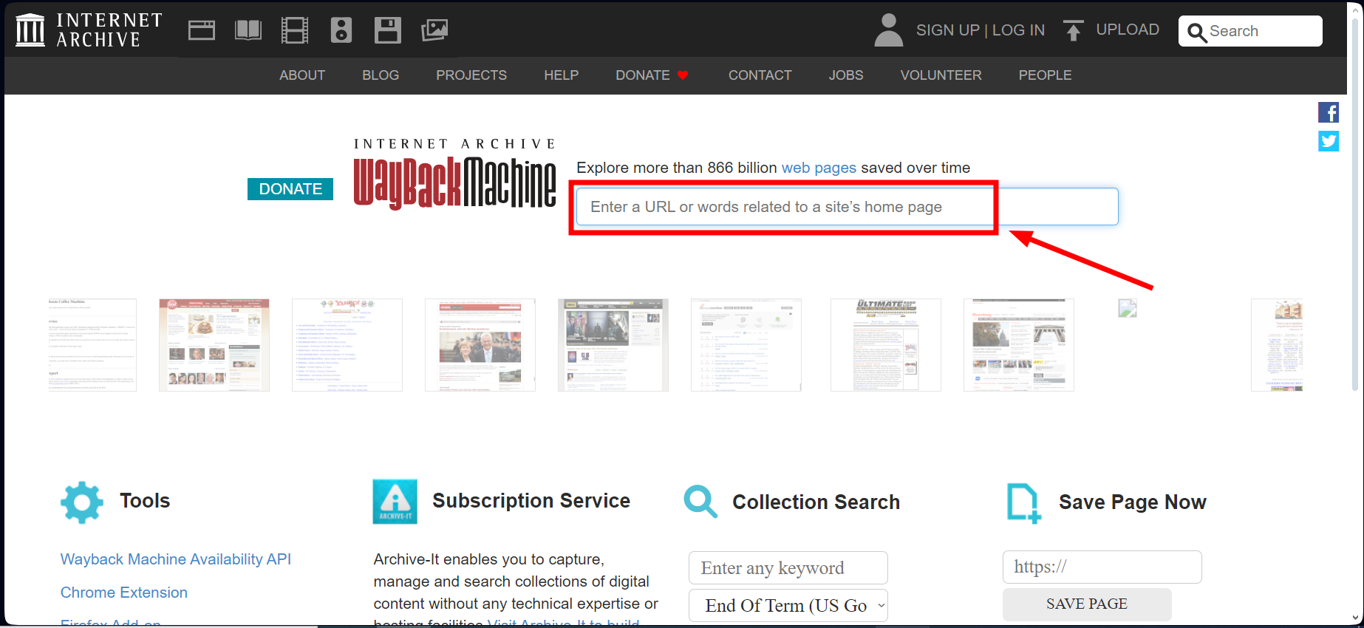Viewport: 1364px width, 628px height.
Task: Open Wayback Machine Availability API link
Action: point(176,559)
